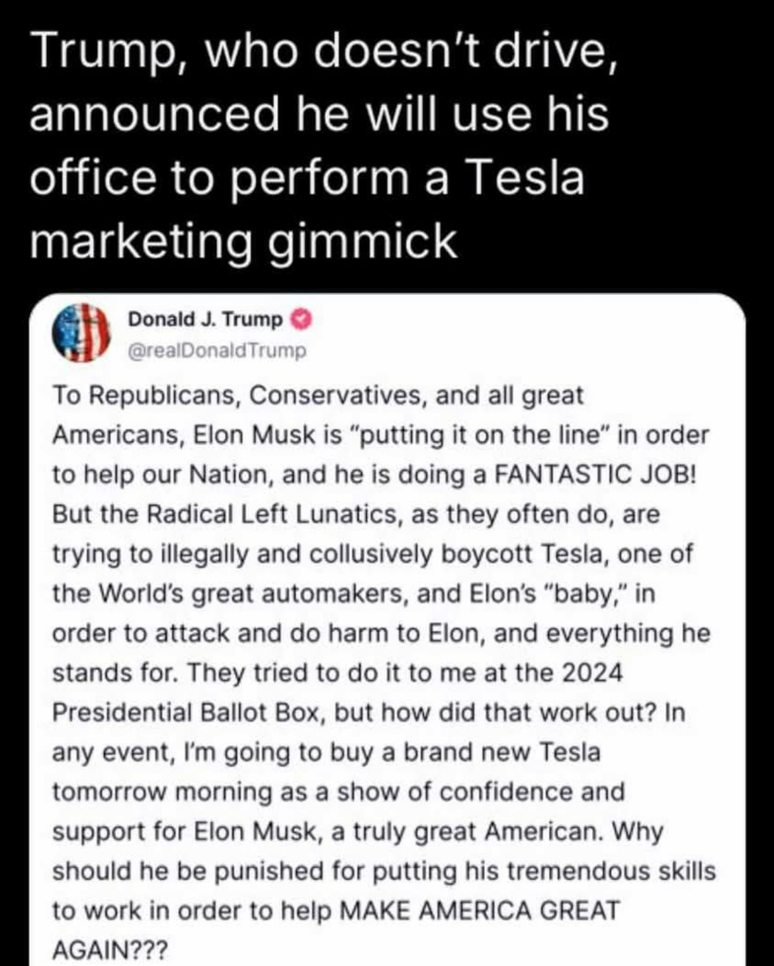
Task: Open the @realDonaldTrump handle
Action: (217, 350)
